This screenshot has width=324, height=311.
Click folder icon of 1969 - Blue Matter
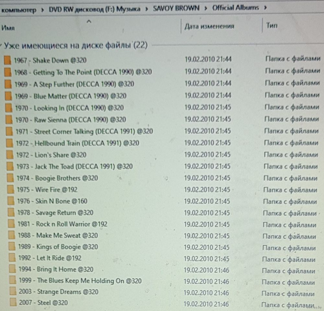(8, 96)
